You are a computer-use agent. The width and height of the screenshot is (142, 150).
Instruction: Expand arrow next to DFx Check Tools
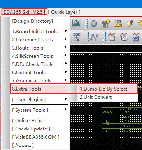click(x=66, y=64)
